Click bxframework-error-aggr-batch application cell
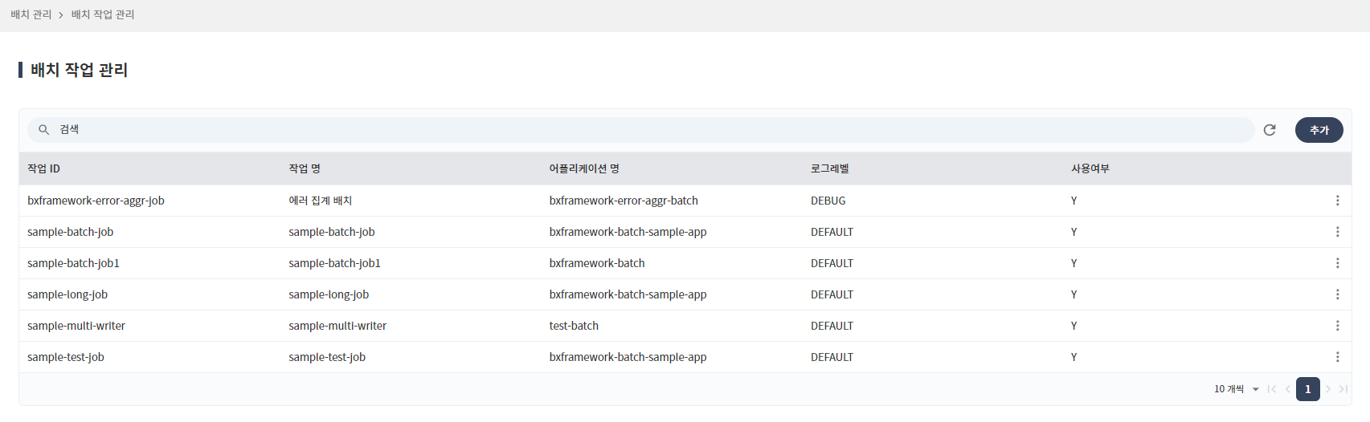 click(624, 201)
